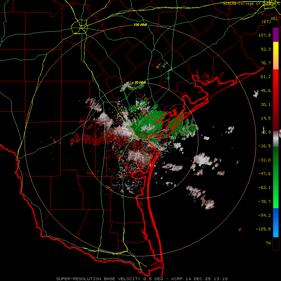The height and width of the screenshot is (281, 281).
Task: Click the "-47.6" scale value
Action: click(264, 174)
